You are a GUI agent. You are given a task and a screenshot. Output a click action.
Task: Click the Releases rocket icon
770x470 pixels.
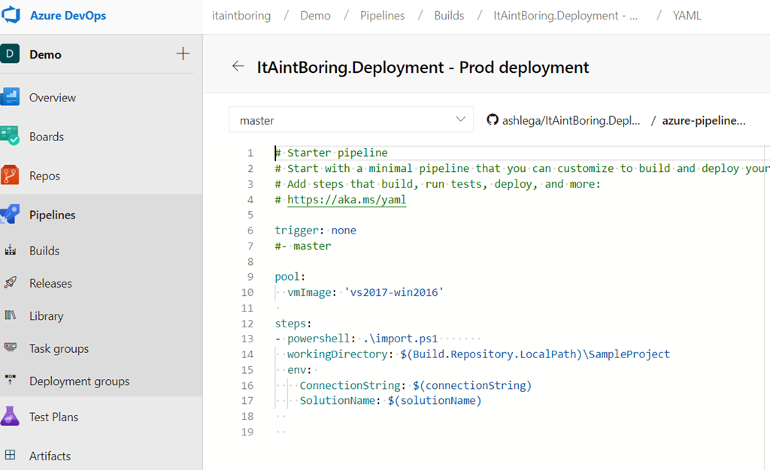pos(11,283)
